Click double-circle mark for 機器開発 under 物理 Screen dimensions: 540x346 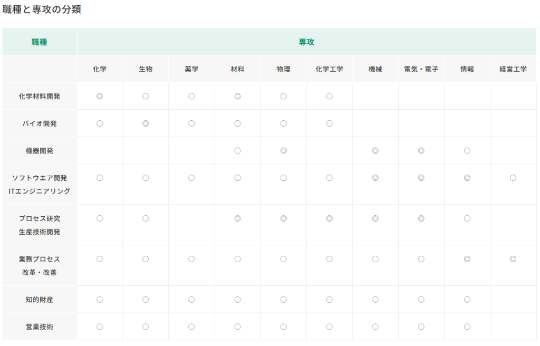pos(283,151)
